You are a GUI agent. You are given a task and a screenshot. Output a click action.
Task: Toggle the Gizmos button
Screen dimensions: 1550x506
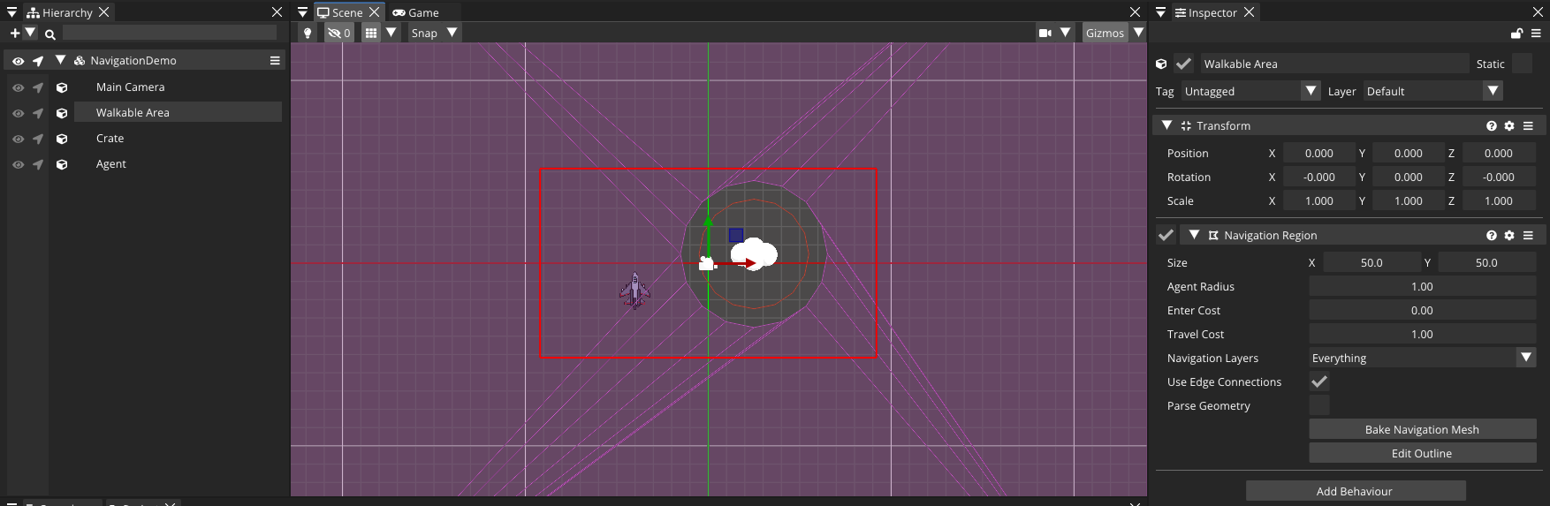pyautogui.click(x=1105, y=33)
